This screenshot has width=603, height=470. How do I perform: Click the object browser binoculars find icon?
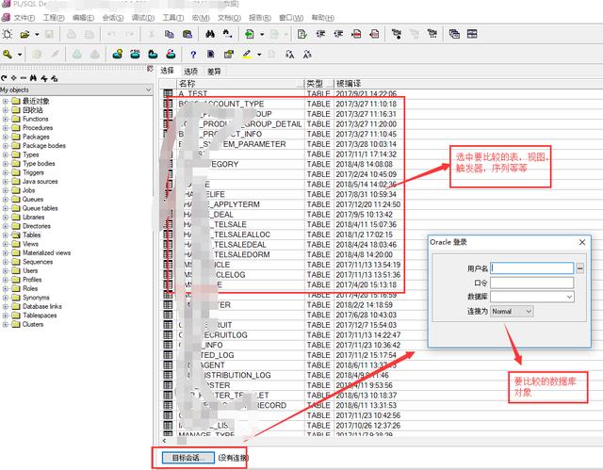(34, 78)
